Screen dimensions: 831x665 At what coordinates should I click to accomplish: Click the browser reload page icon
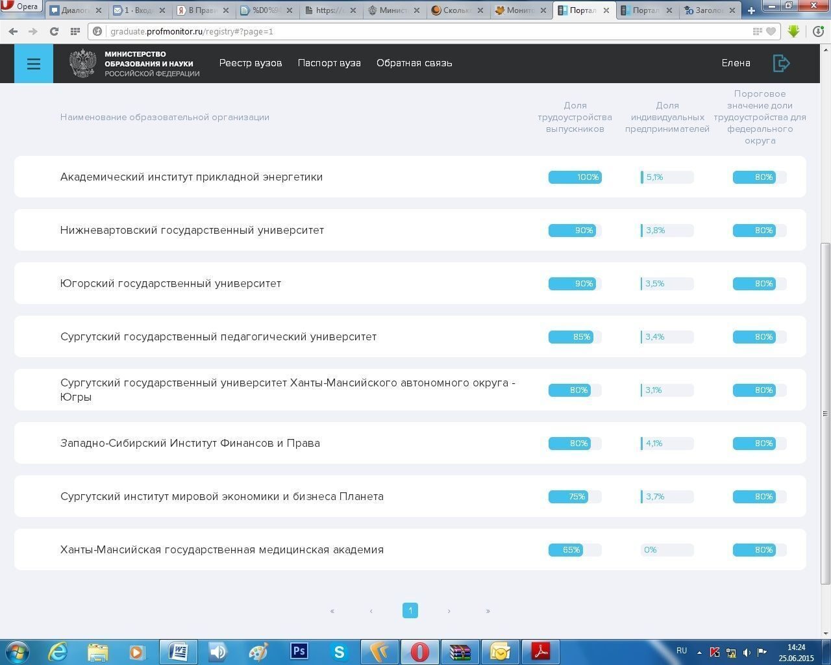(x=54, y=31)
